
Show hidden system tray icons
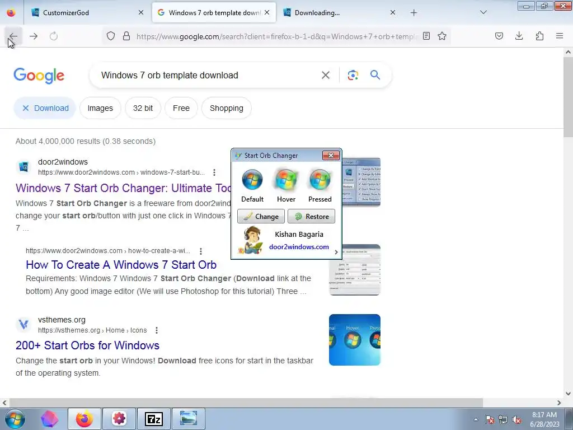(476, 419)
